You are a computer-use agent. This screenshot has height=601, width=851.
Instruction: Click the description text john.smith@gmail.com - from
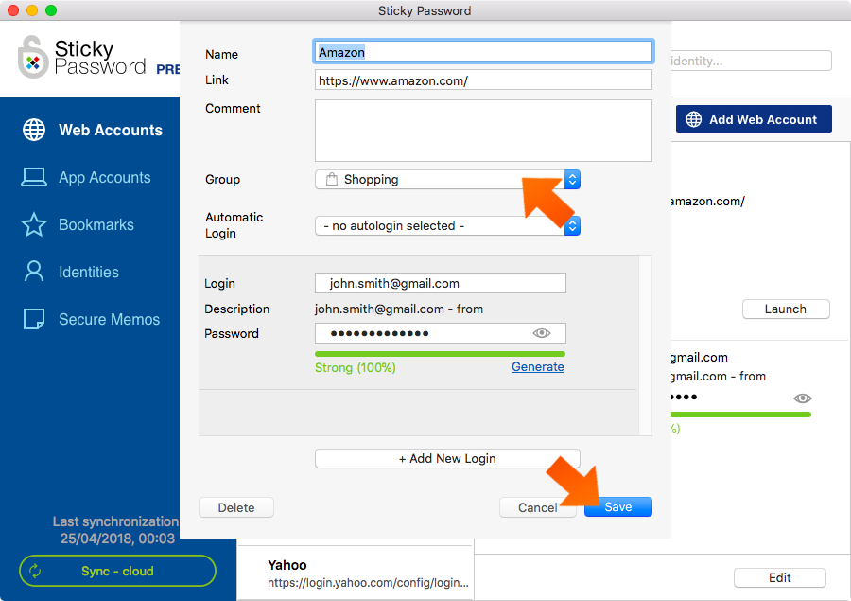point(398,309)
